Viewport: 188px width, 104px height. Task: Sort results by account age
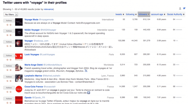(x=158, y=14)
